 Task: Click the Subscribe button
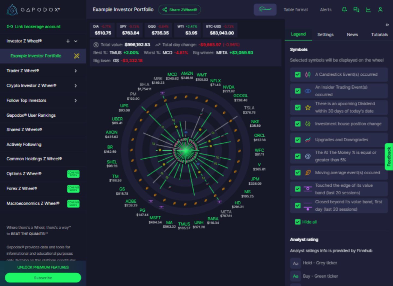43,278
